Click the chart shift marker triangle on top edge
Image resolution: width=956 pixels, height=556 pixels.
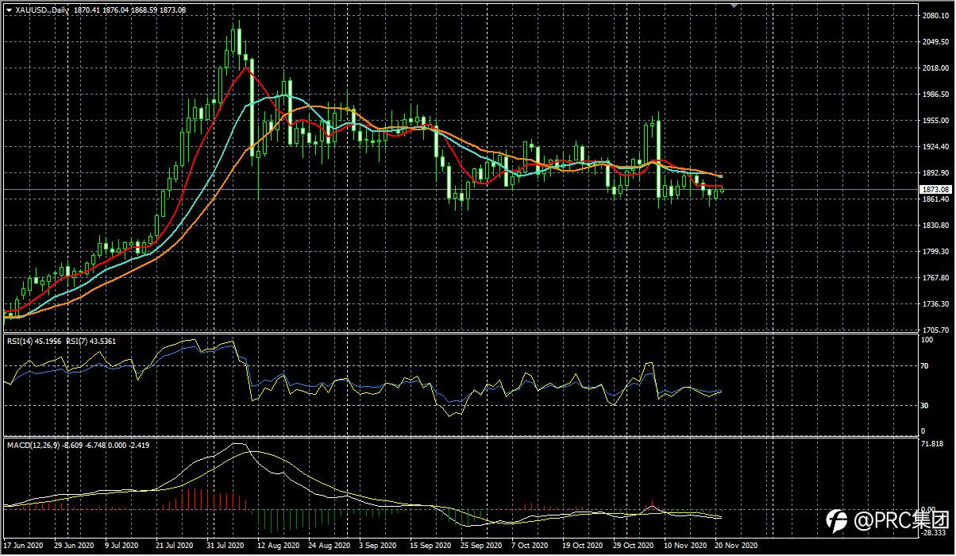click(734, 6)
